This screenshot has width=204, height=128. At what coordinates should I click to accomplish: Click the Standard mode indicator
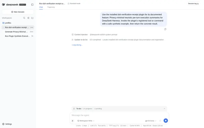(74, 4)
